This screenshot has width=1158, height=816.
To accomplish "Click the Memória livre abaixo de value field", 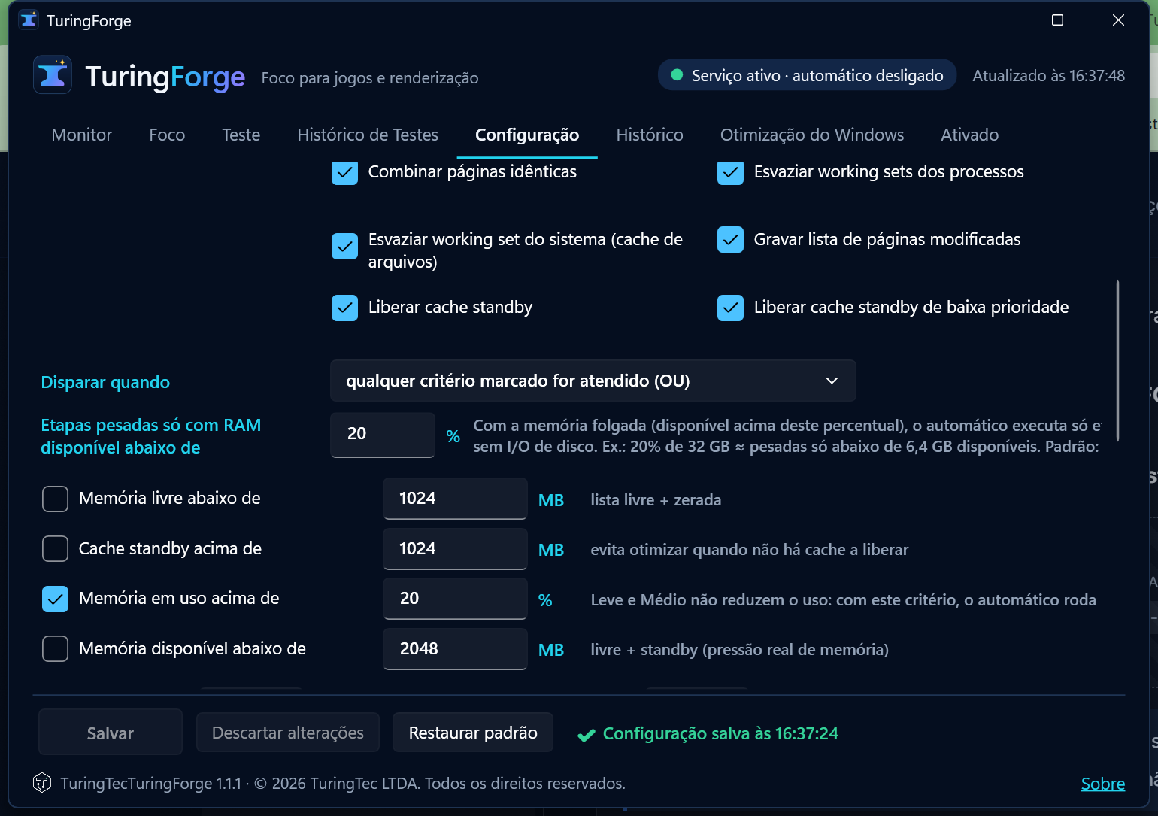I will pyautogui.click(x=455, y=499).
